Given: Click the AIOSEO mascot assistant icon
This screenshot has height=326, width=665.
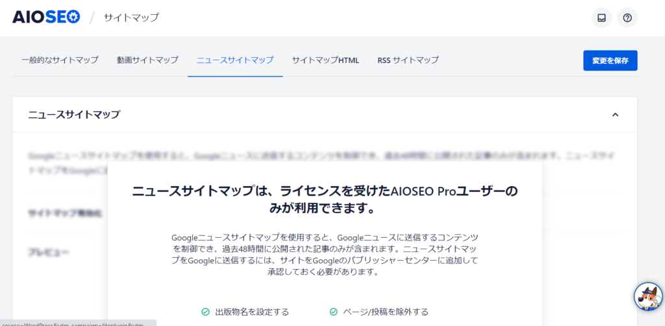Looking at the screenshot, I should pyautogui.click(x=647, y=296).
